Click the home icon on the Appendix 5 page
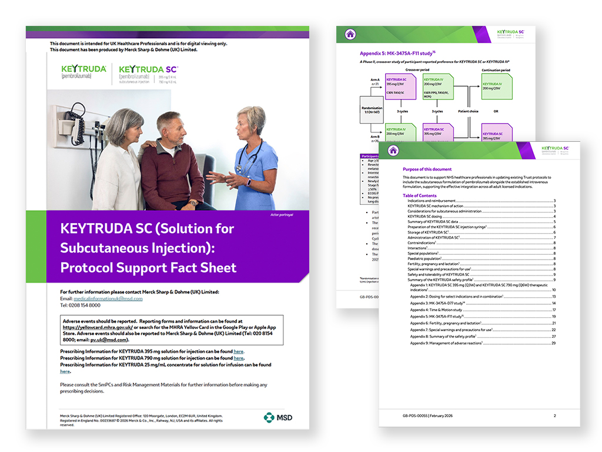The width and height of the screenshot is (602, 452). click(x=350, y=34)
